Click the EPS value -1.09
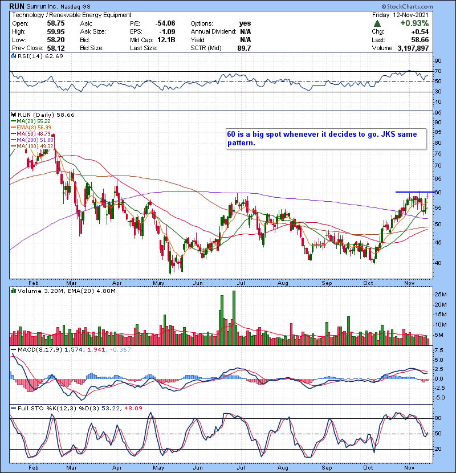Viewport: 456px width, 473px height. pos(167,32)
